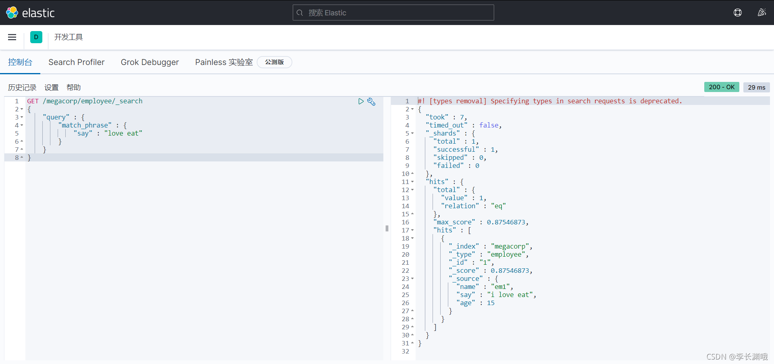
Task: Click the editor pane divider handle
Action: click(x=387, y=228)
